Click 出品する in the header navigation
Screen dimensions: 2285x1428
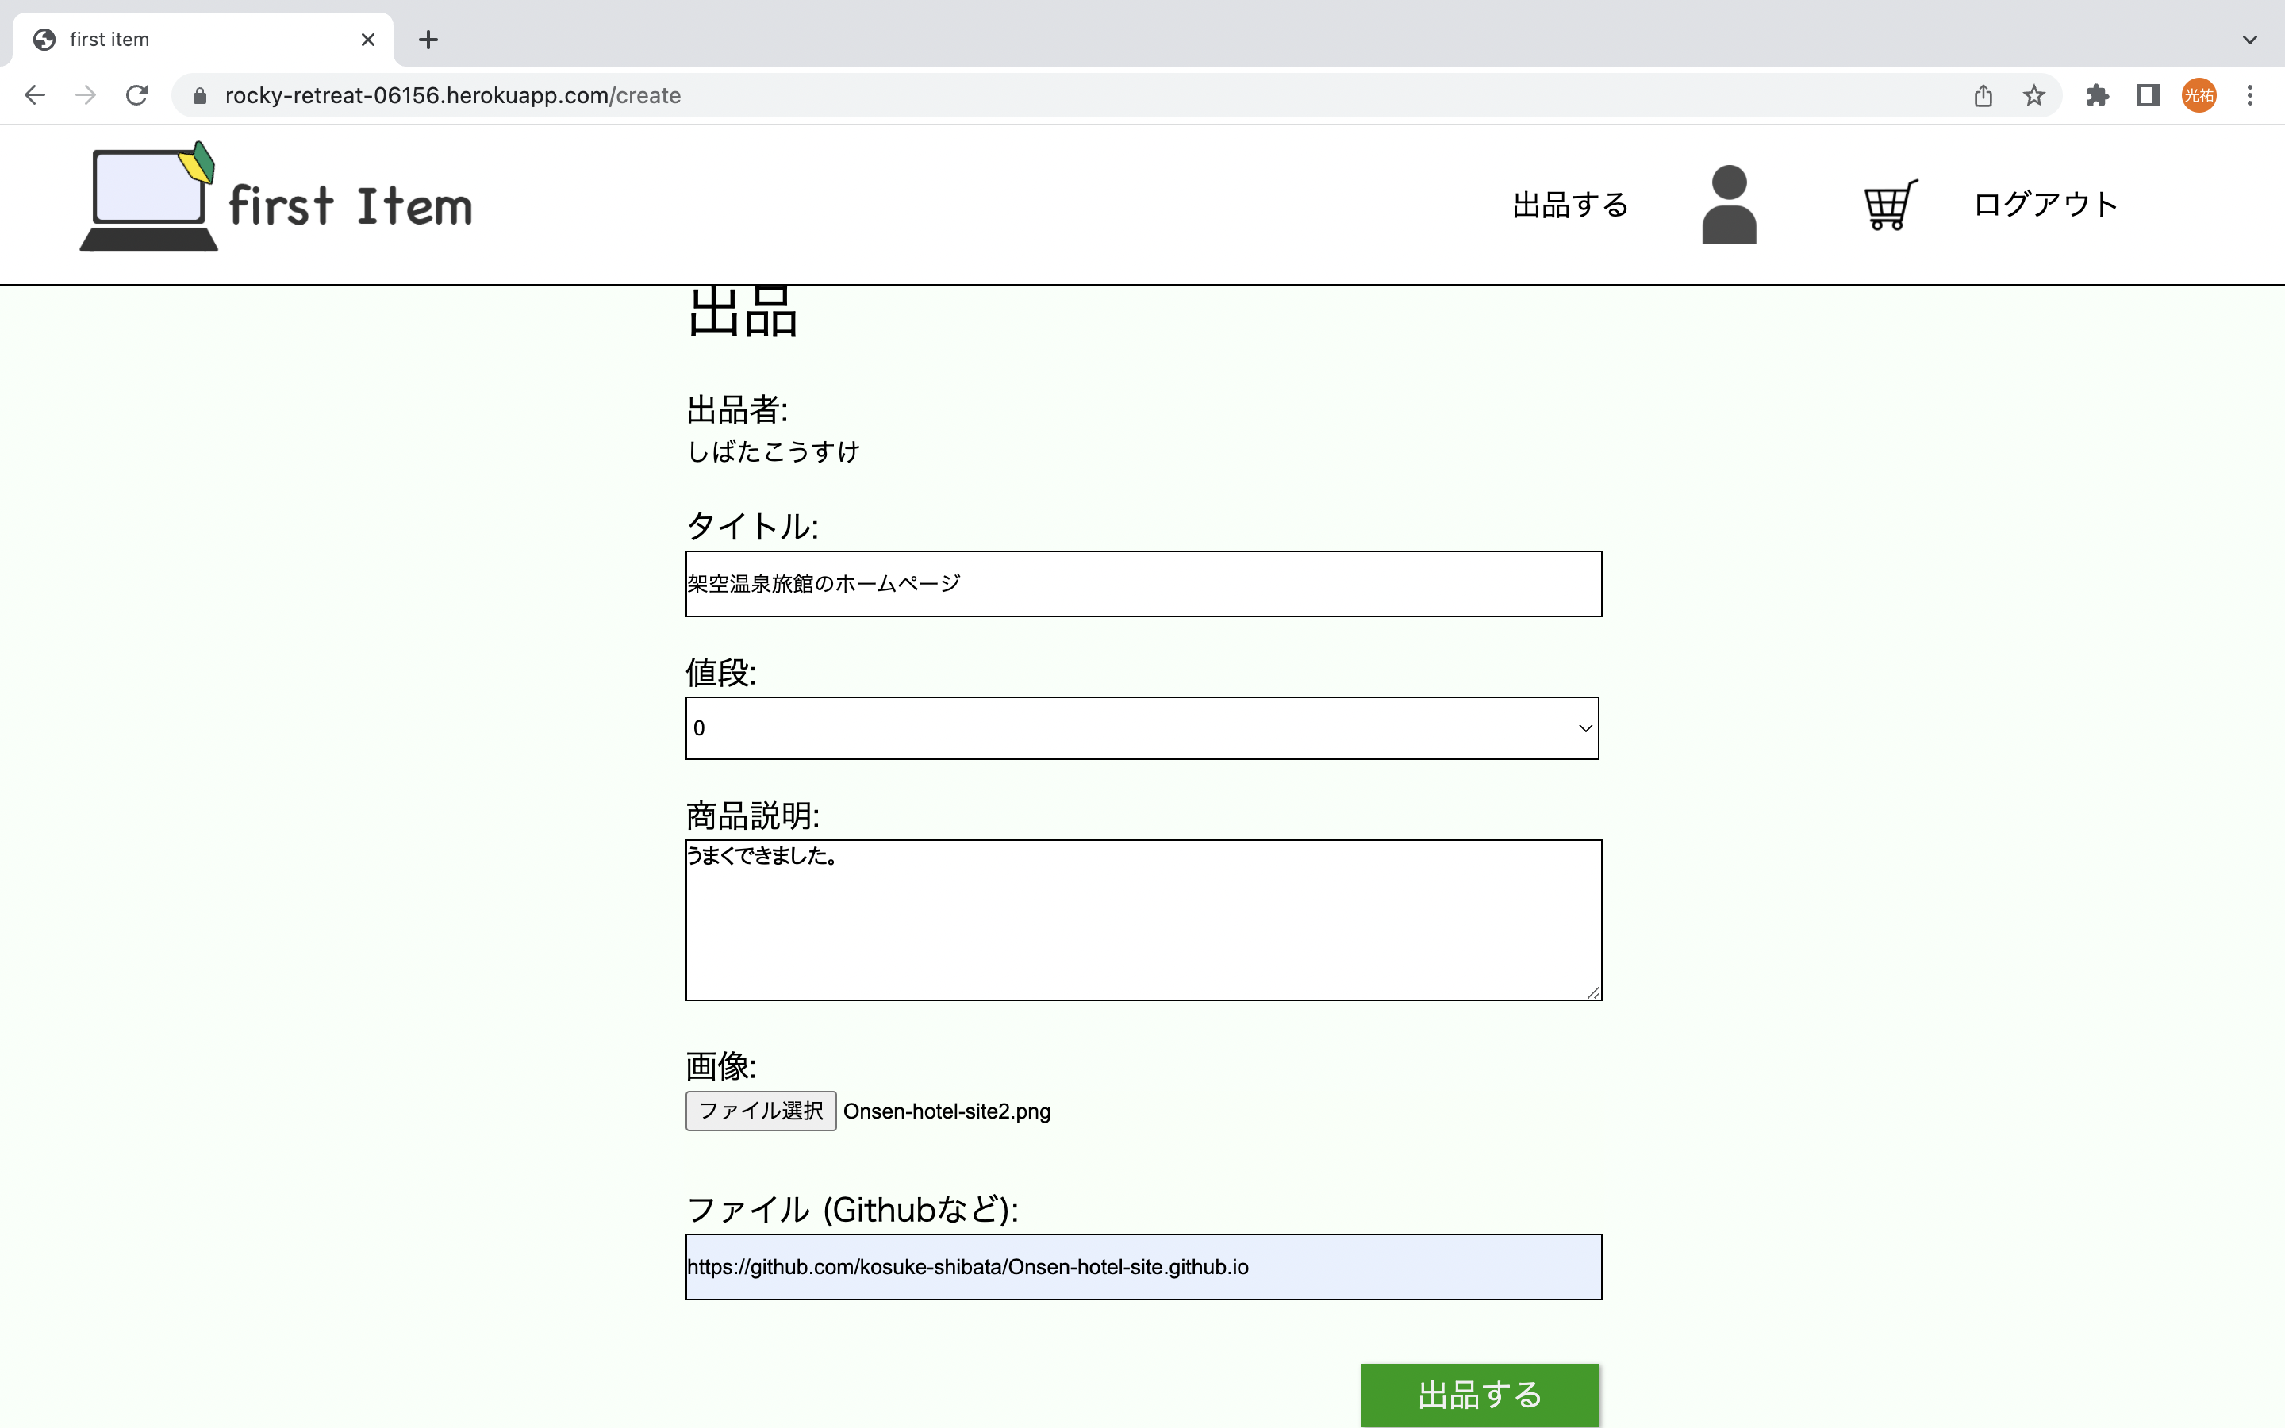pos(1570,205)
